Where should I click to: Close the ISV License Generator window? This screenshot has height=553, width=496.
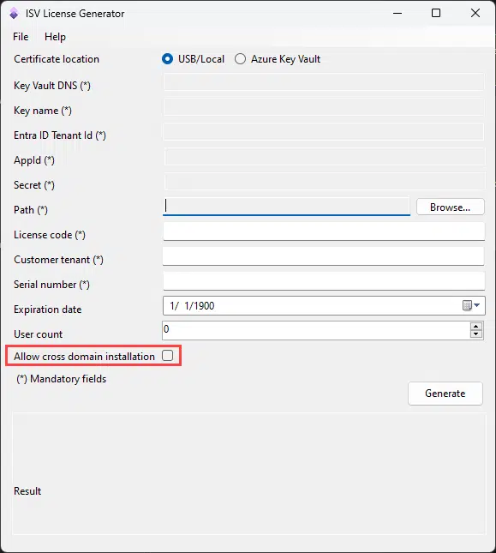point(475,14)
